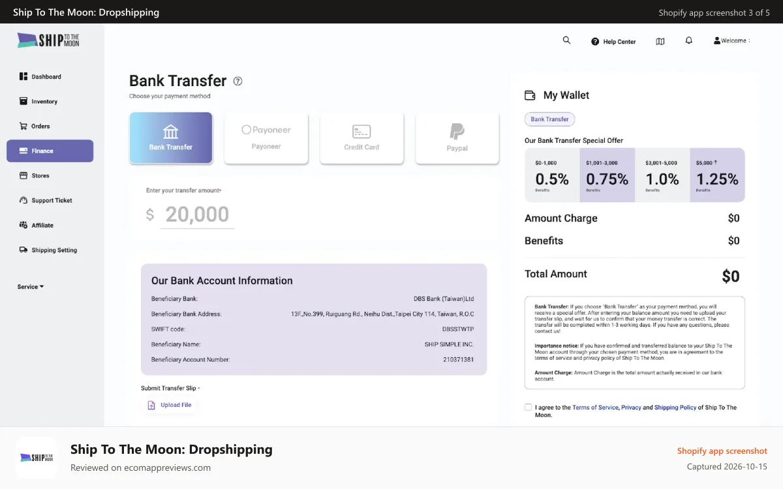This screenshot has height=489, width=783.
Task: Click the Orders cart icon in sidebar
Action: (x=23, y=126)
